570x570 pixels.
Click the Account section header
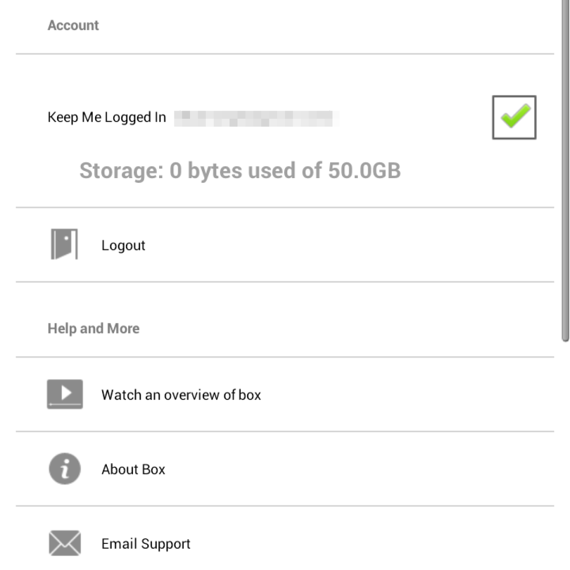click(x=73, y=26)
